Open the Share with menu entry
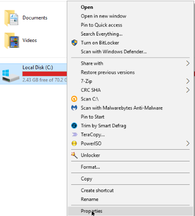This screenshot has width=195, height=216. coord(131,63)
